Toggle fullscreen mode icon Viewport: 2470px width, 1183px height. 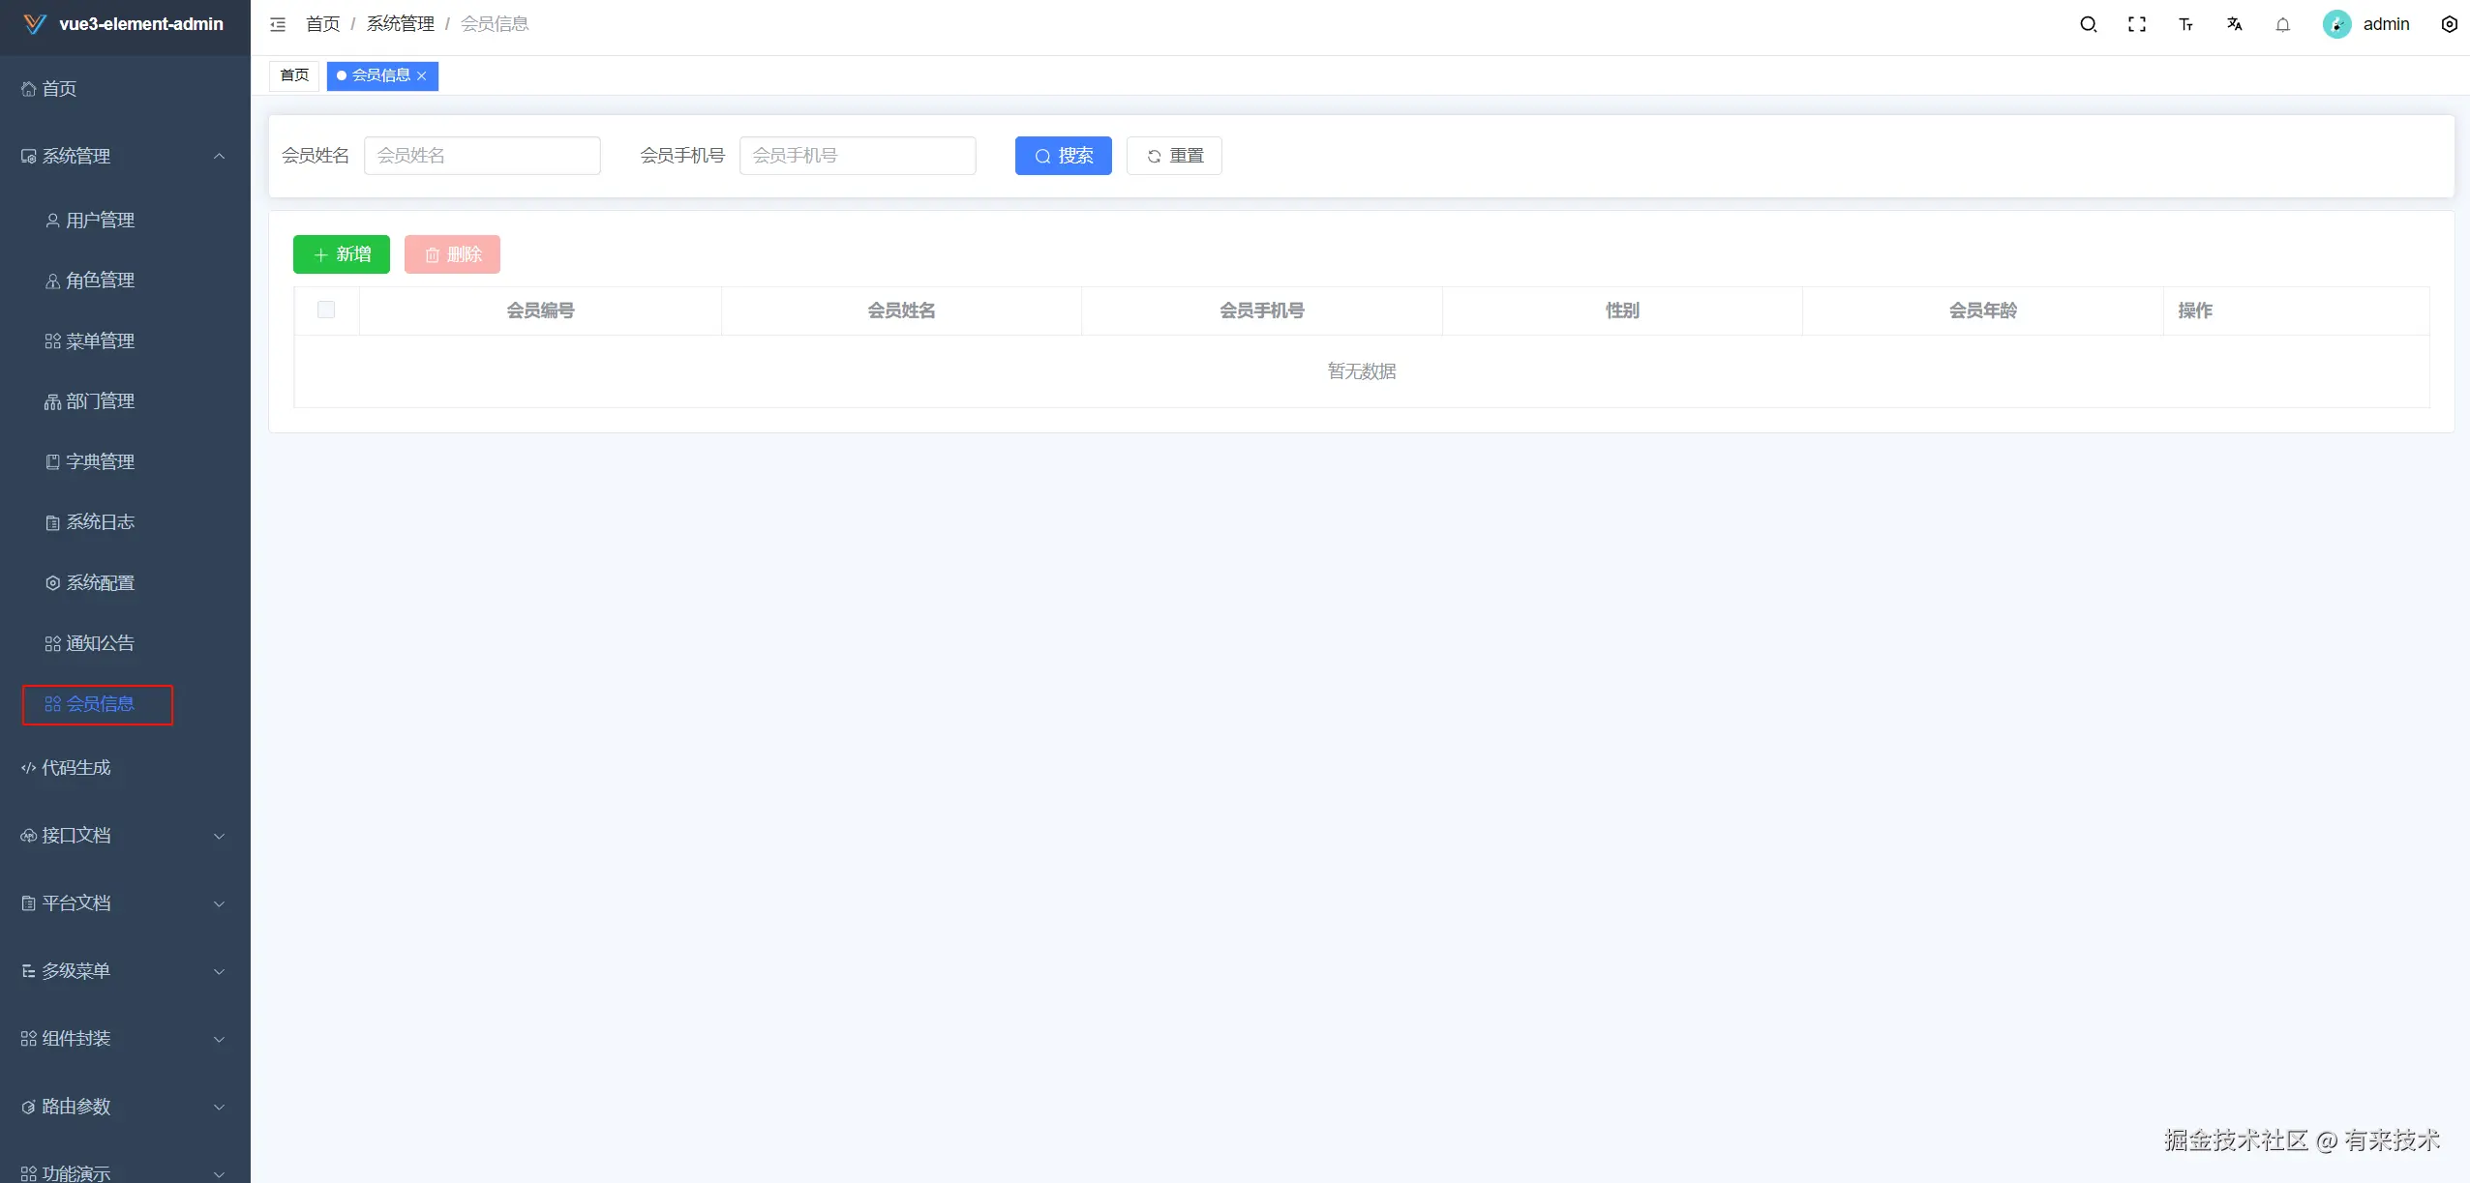tap(2136, 24)
